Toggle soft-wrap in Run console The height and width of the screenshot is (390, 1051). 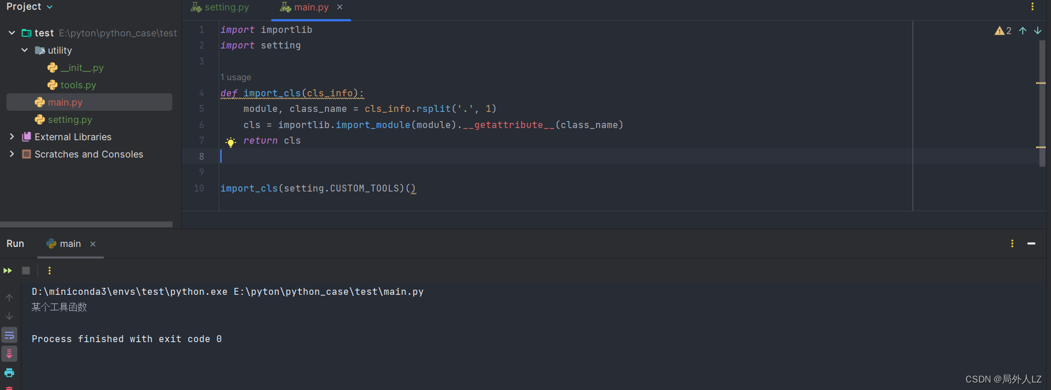tap(9, 335)
